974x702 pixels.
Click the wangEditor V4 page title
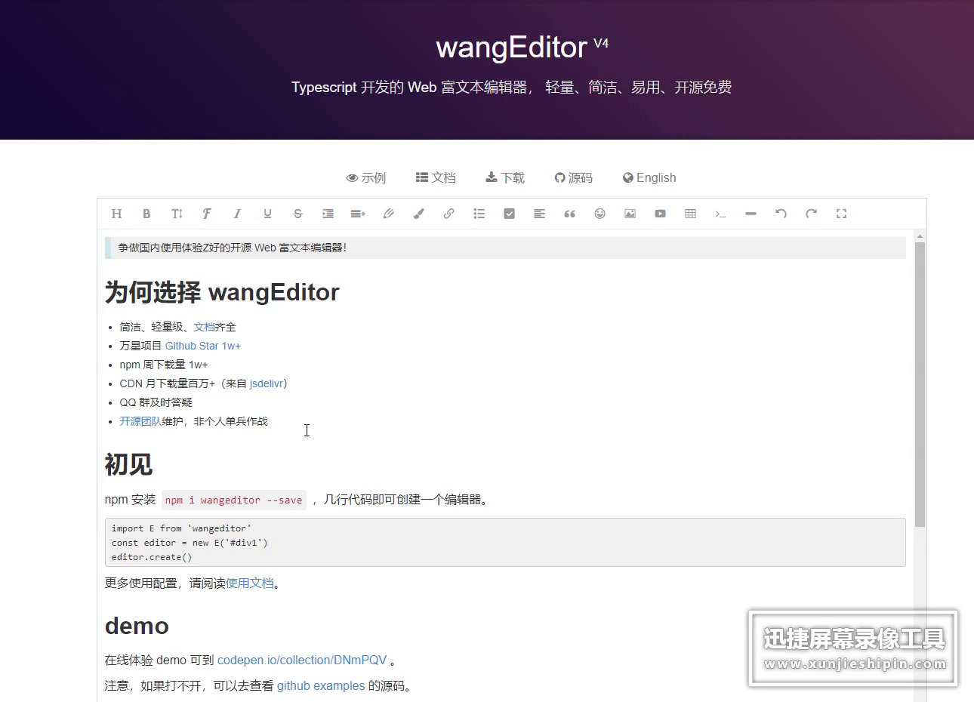tap(522, 48)
